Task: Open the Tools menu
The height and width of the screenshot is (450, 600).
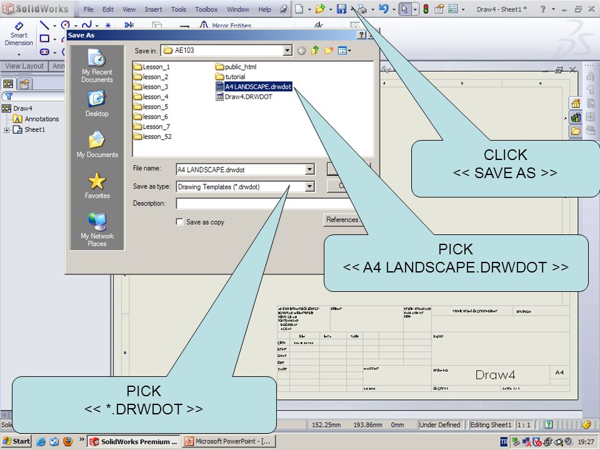Action: pyautogui.click(x=178, y=9)
